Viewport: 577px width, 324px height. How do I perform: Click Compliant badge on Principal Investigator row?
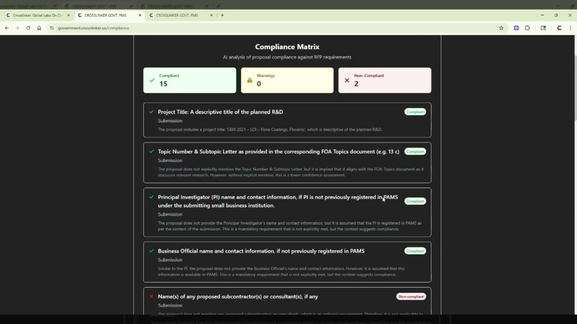coord(415,201)
